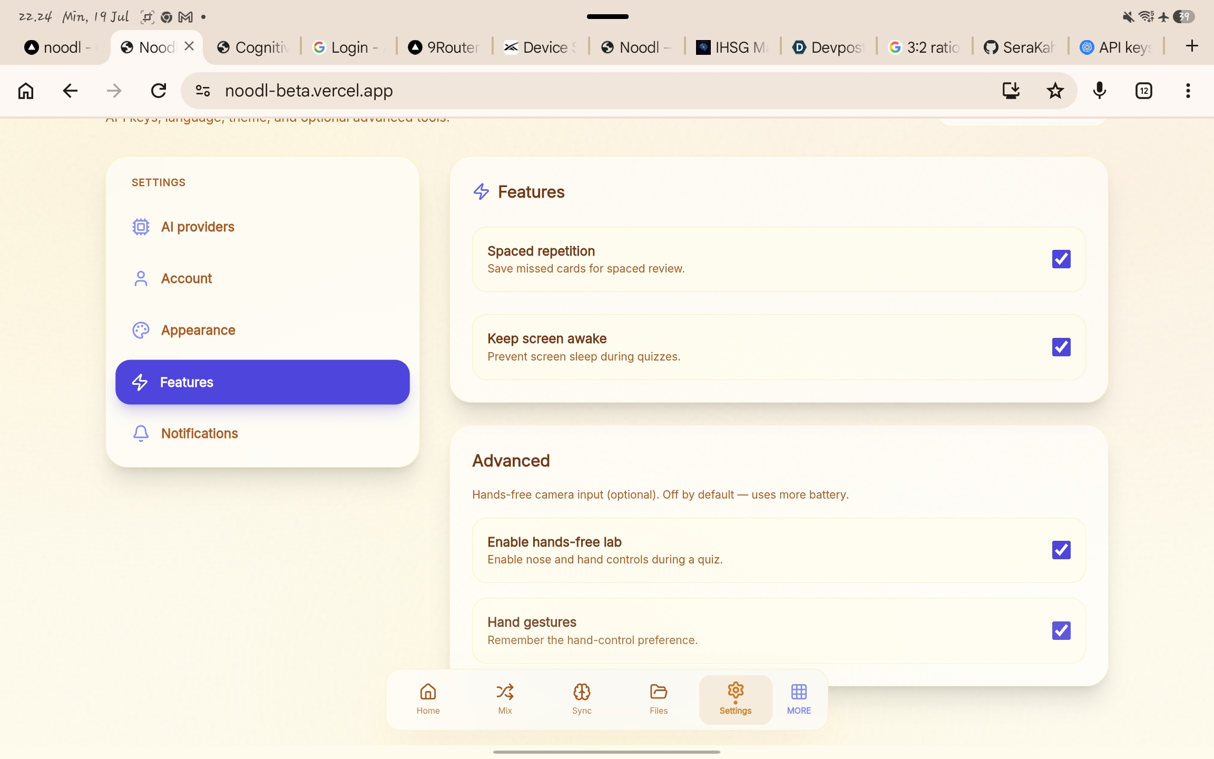Switch to the first noodl tab
The height and width of the screenshot is (759, 1214).
click(59, 47)
